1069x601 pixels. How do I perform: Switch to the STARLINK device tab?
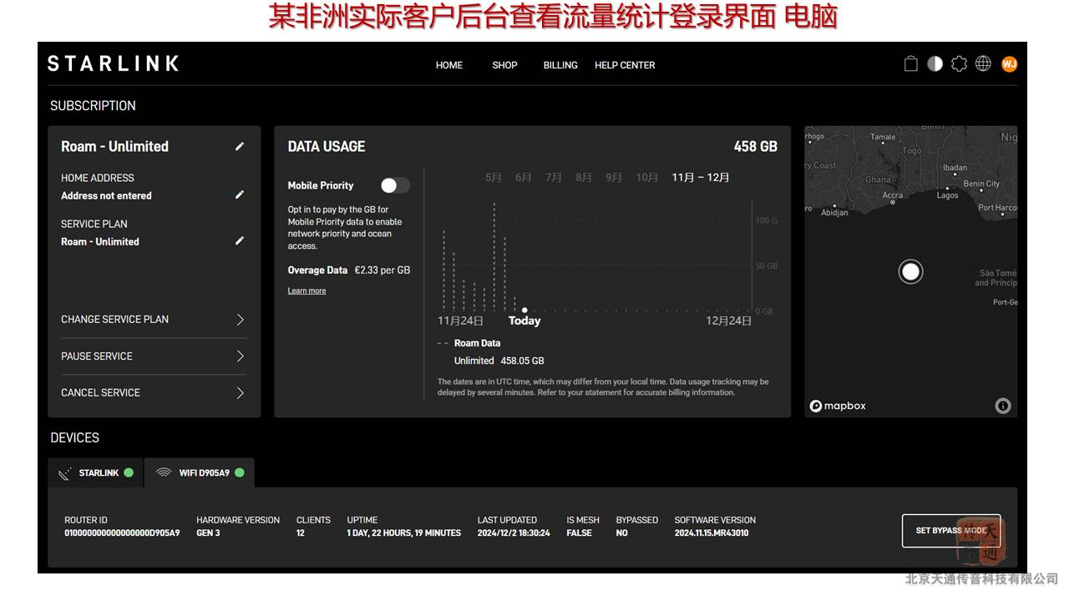[96, 472]
